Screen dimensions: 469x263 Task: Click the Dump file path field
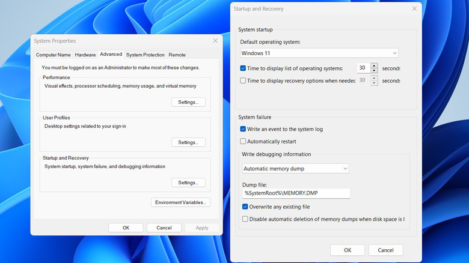point(296,193)
